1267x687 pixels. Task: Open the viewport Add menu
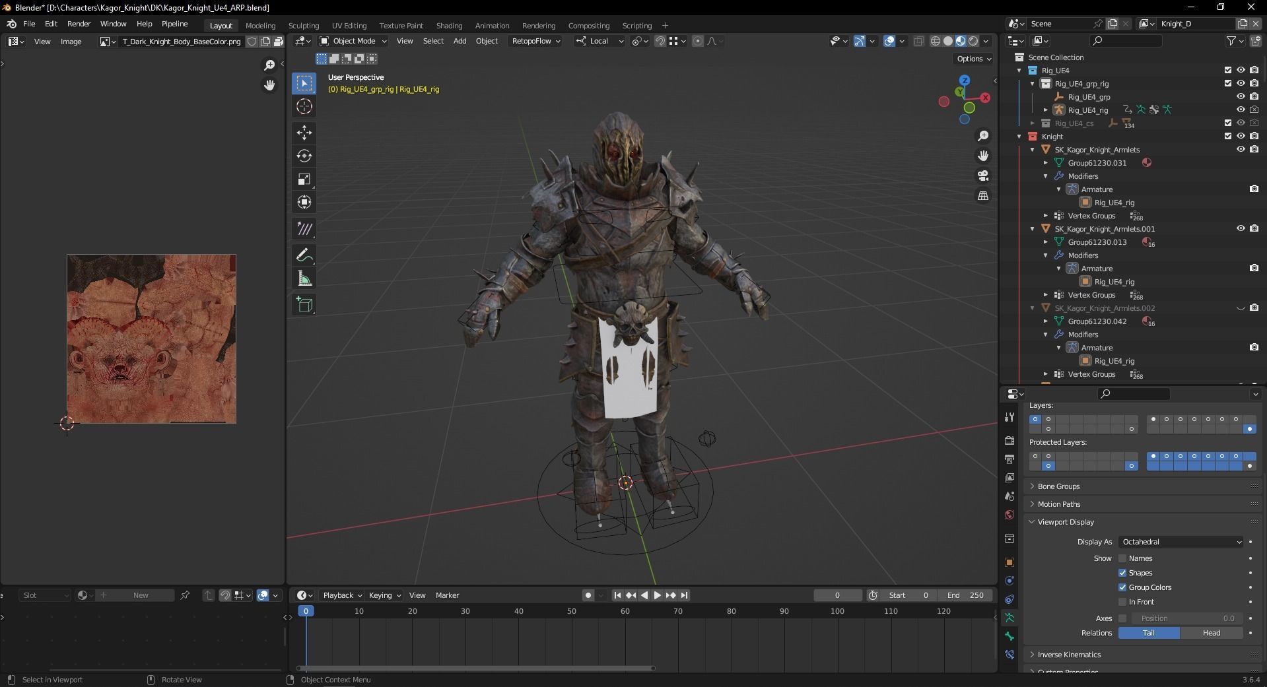tap(460, 41)
